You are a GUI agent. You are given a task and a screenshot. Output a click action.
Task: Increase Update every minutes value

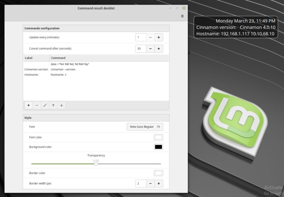(159, 37)
